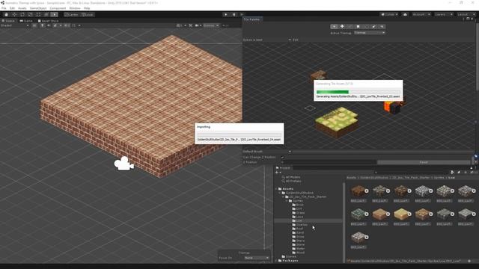Select the Tile Palette paintbrush tool
Image resolution: width=479 pixels, height=269 pixels.
click(x=350, y=27)
